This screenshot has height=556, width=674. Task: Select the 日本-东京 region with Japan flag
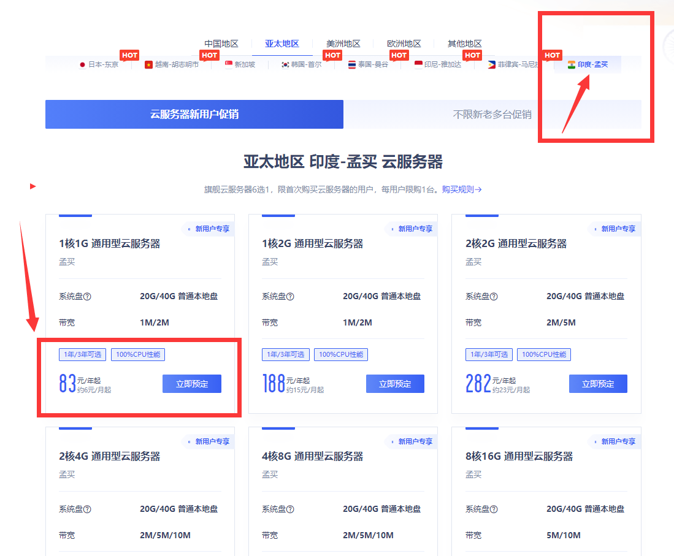pyautogui.click(x=98, y=64)
